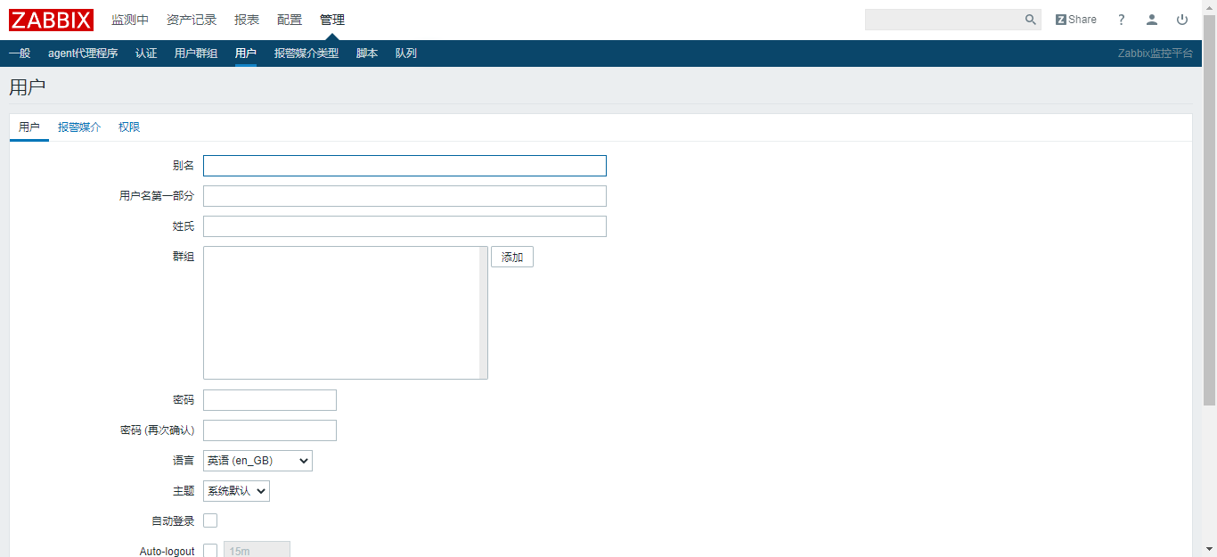Open the user profile icon
The height and width of the screenshot is (557, 1217).
point(1152,20)
